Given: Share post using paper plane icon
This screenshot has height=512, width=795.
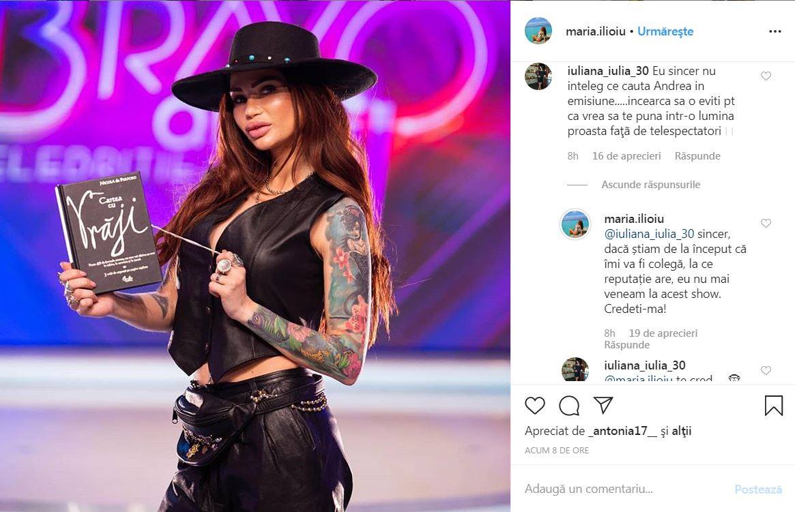Looking at the screenshot, I should pos(603,405).
